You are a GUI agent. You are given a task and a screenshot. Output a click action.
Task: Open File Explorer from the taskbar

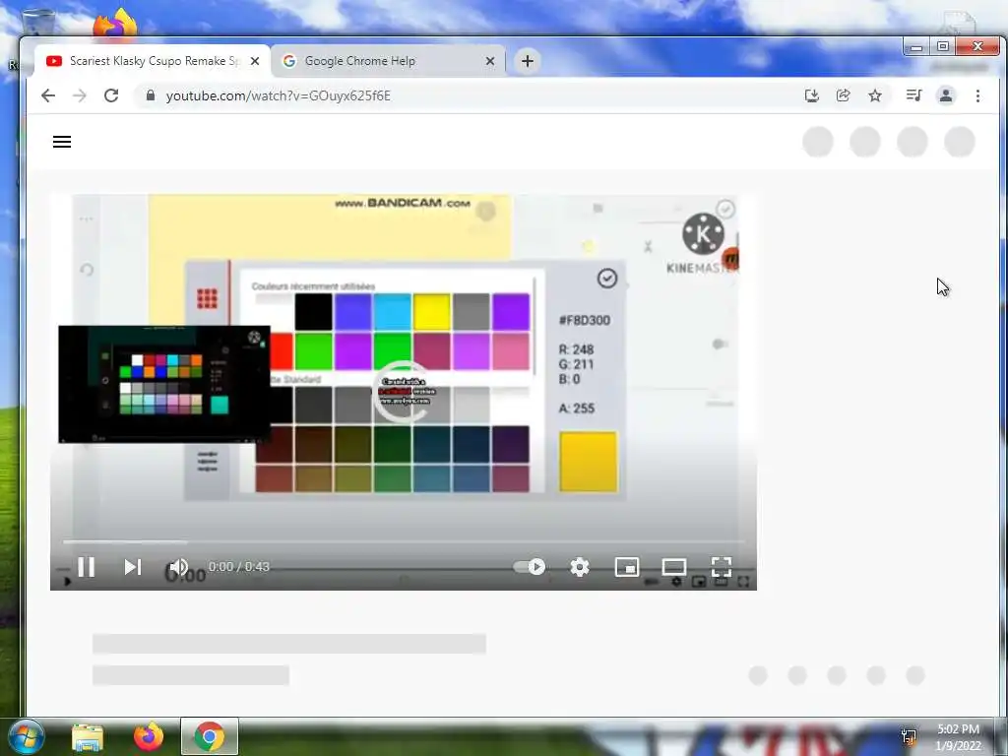pos(88,736)
